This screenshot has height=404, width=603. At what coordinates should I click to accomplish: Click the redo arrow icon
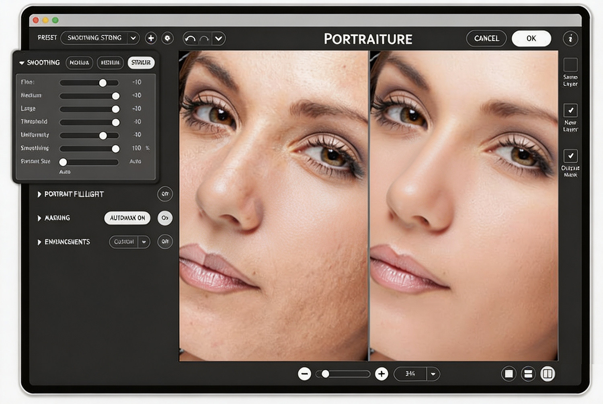coord(205,39)
